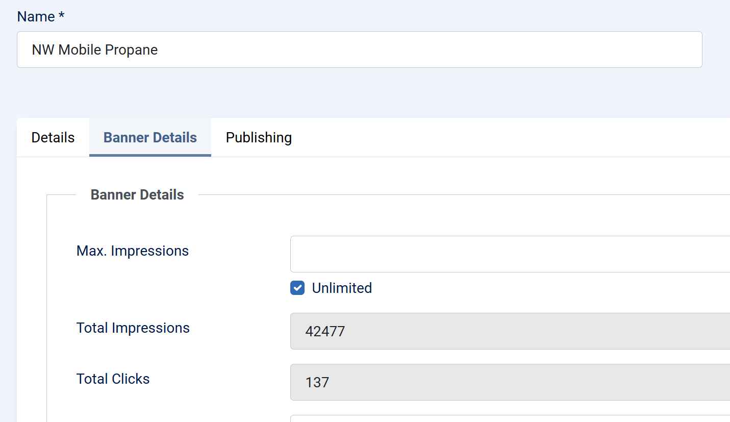Screen dimensions: 730x422
Task: Switch to the Publishing tab
Action: pyautogui.click(x=259, y=138)
